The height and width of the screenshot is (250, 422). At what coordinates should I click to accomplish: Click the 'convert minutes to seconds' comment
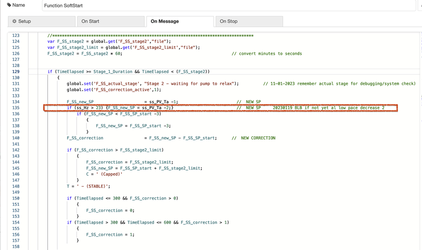click(267, 54)
